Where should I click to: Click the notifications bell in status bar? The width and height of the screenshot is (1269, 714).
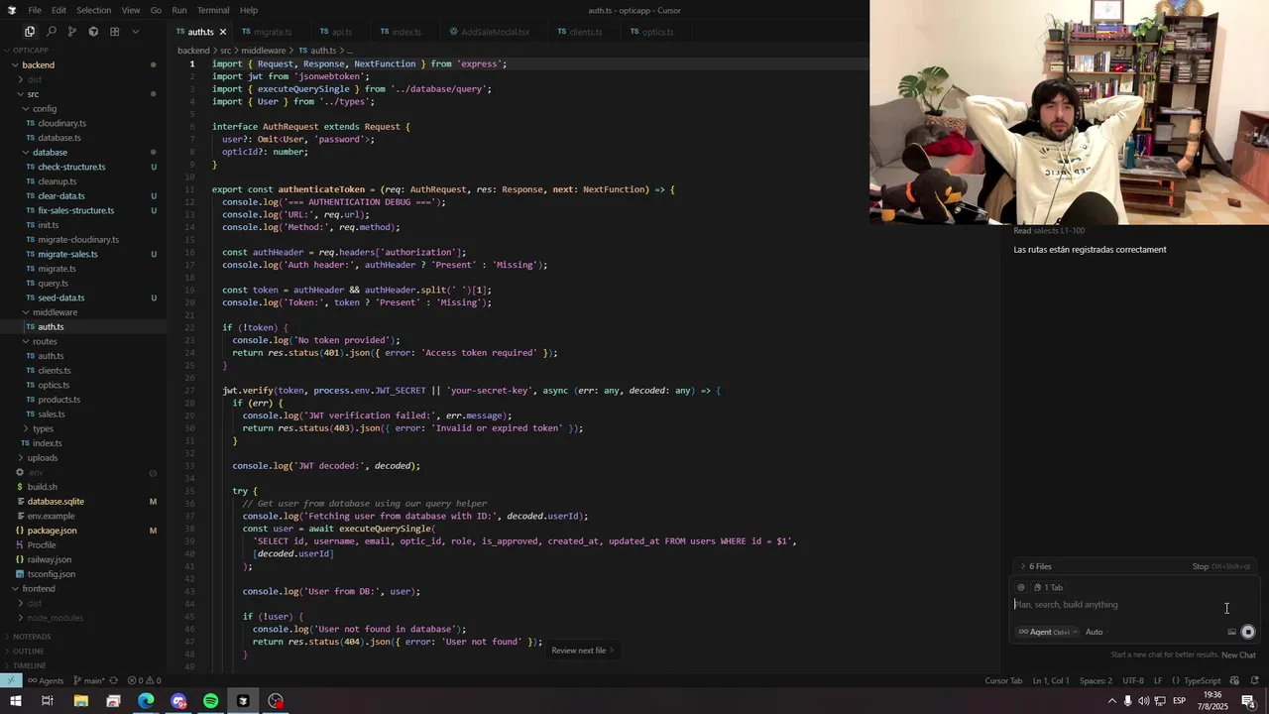click(x=1254, y=680)
